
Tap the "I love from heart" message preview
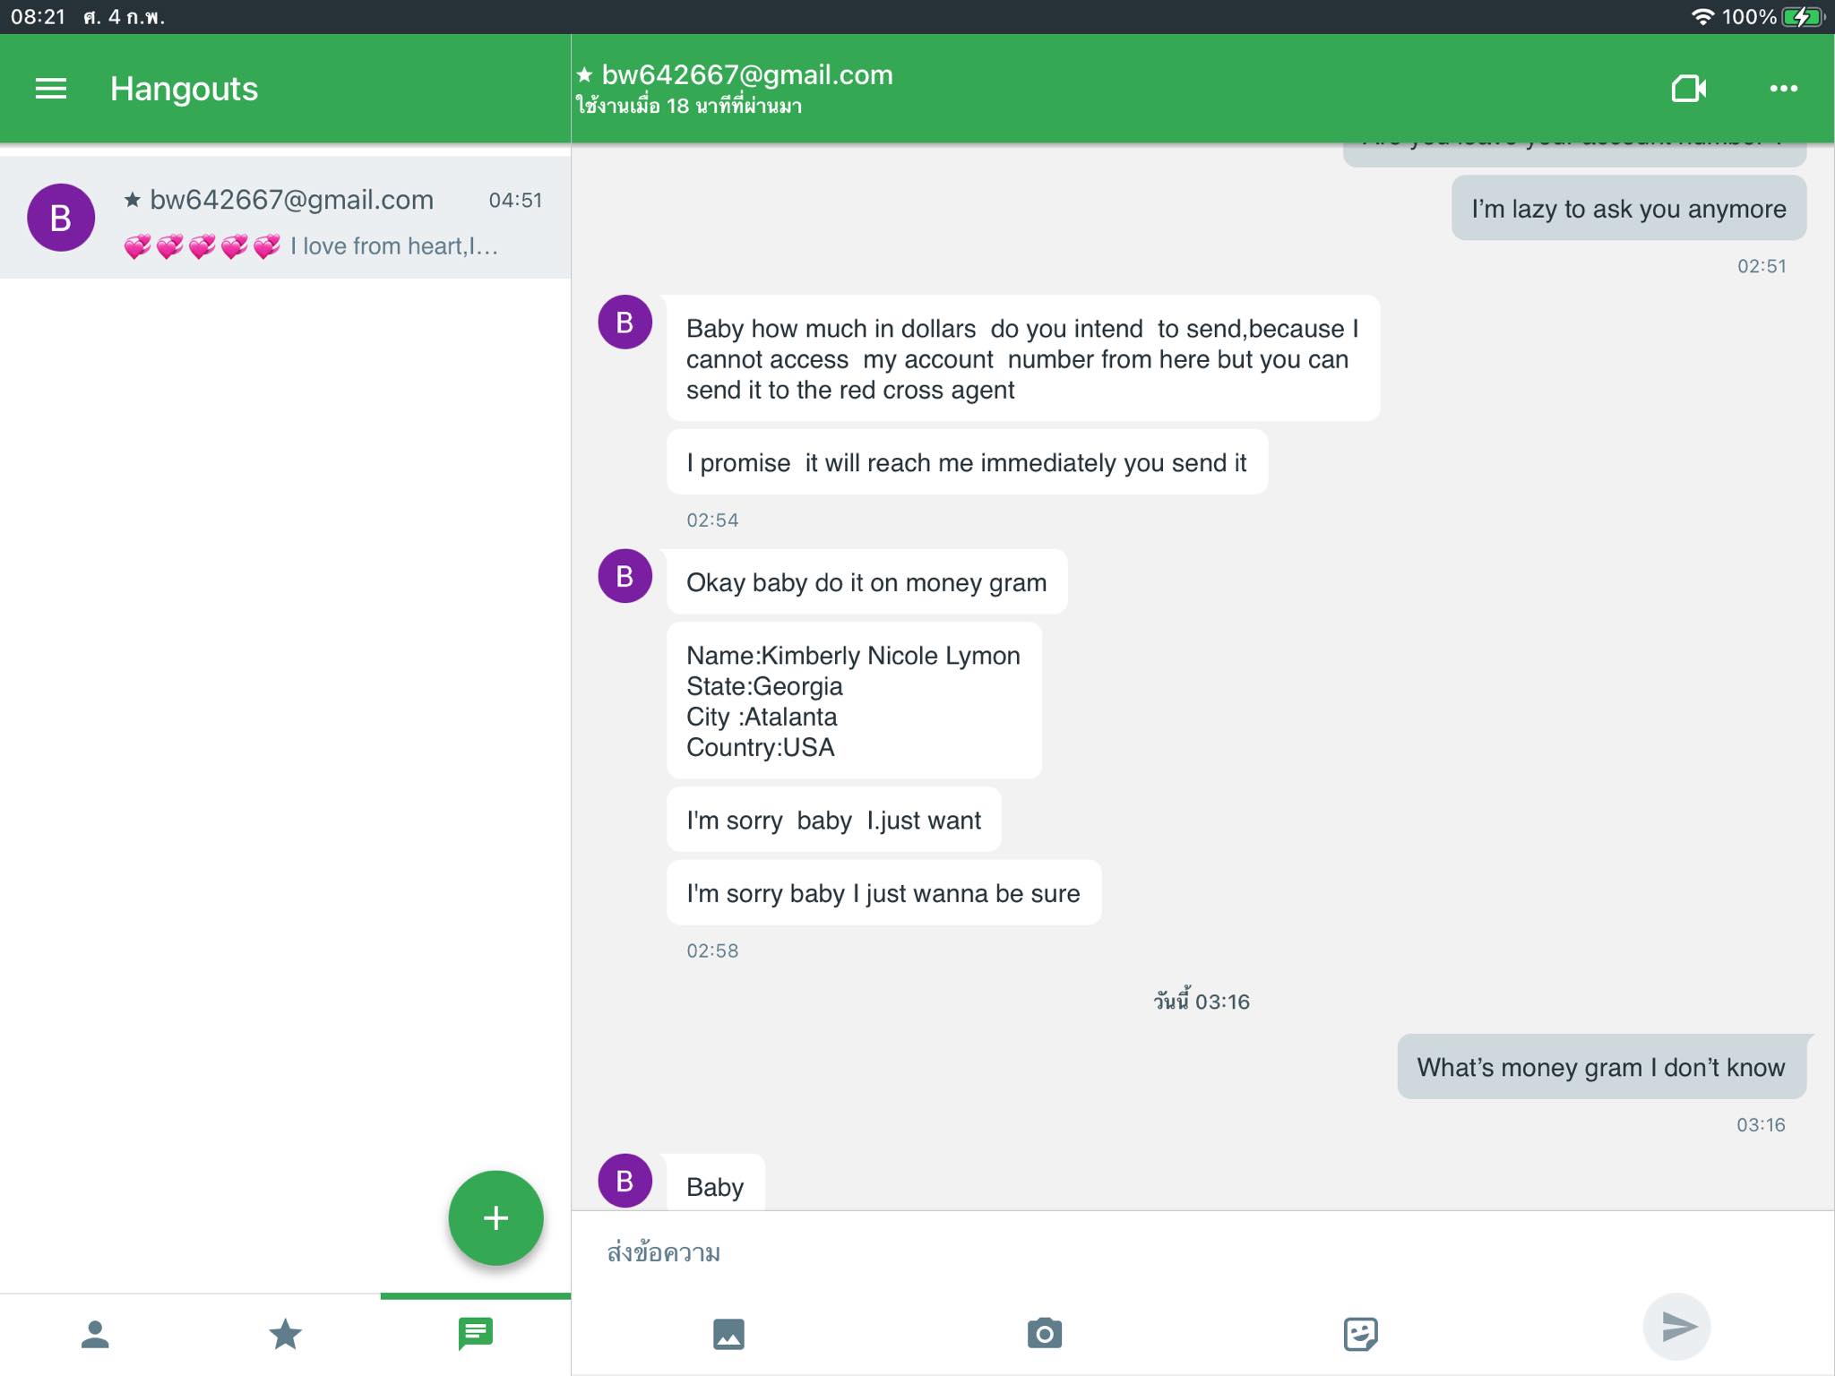tap(310, 246)
